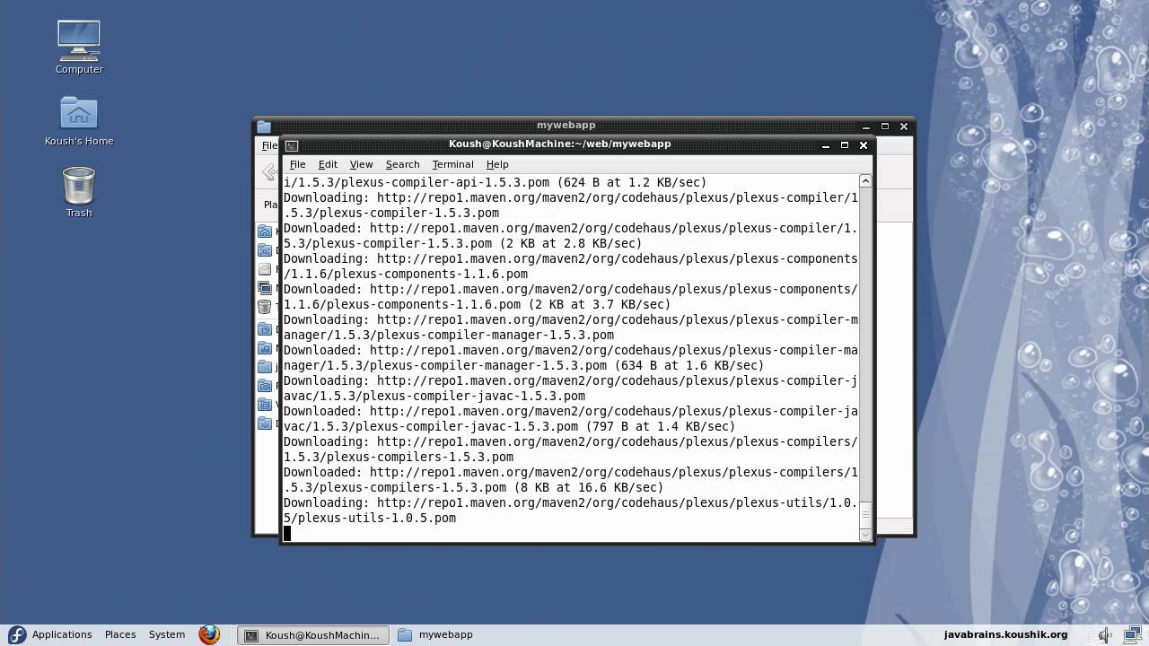The height and width of the screenshot is (646, 1149).
Task: Open the Places panel menu
Action: (120, 635)
